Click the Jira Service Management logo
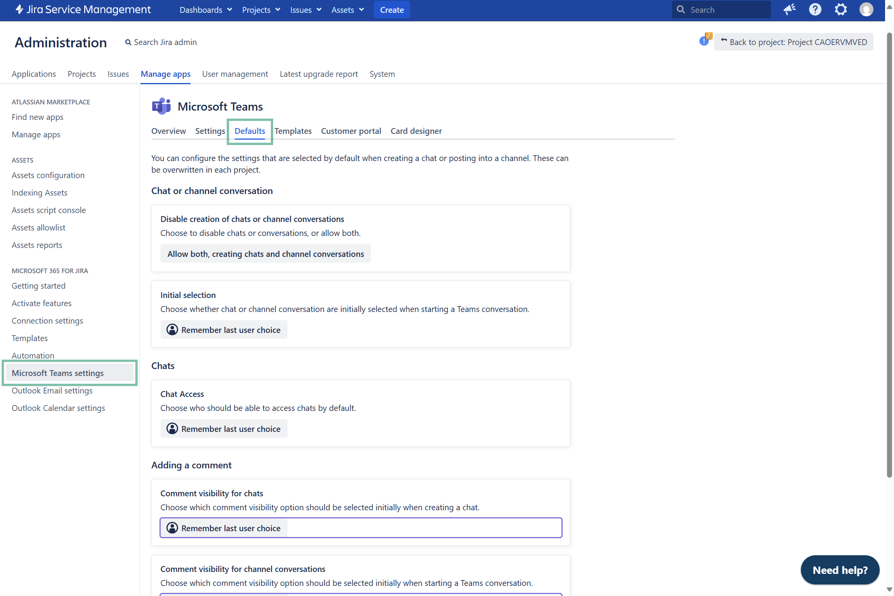894x596 pixels. pos(83,10)
